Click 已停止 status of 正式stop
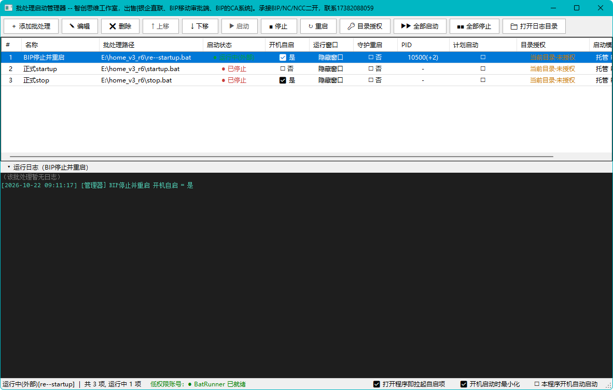Image resolution: width=613 pixels, height=390 pixels. pyautogui.click(x=234, y=80)
